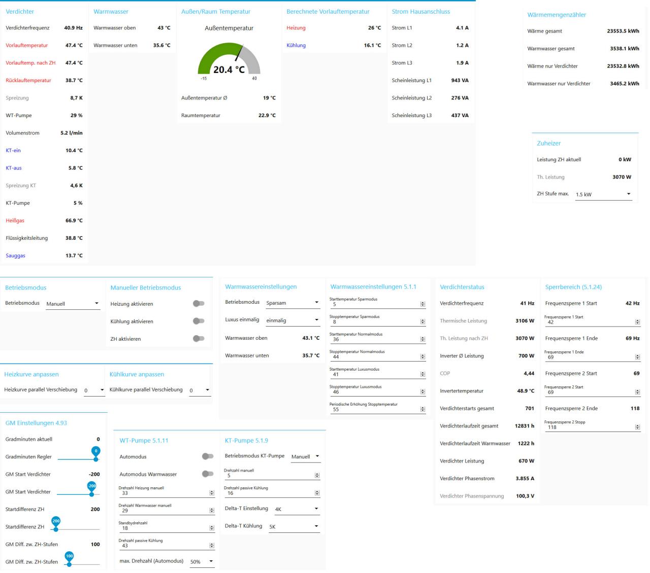The height and width of the screenshot is (573, 650).
Task: Click the Gradminuten Regler slider handle
Action: (96, 459)
